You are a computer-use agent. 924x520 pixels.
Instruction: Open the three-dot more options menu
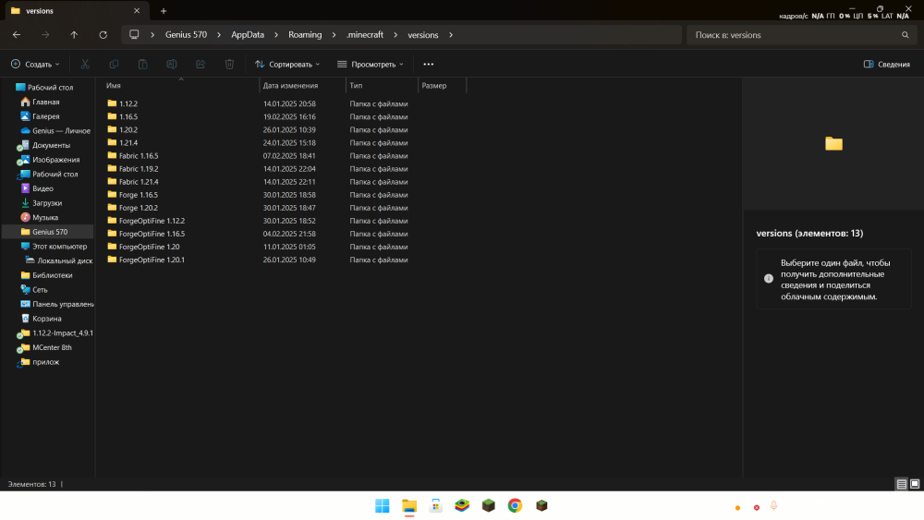(429, 64)
